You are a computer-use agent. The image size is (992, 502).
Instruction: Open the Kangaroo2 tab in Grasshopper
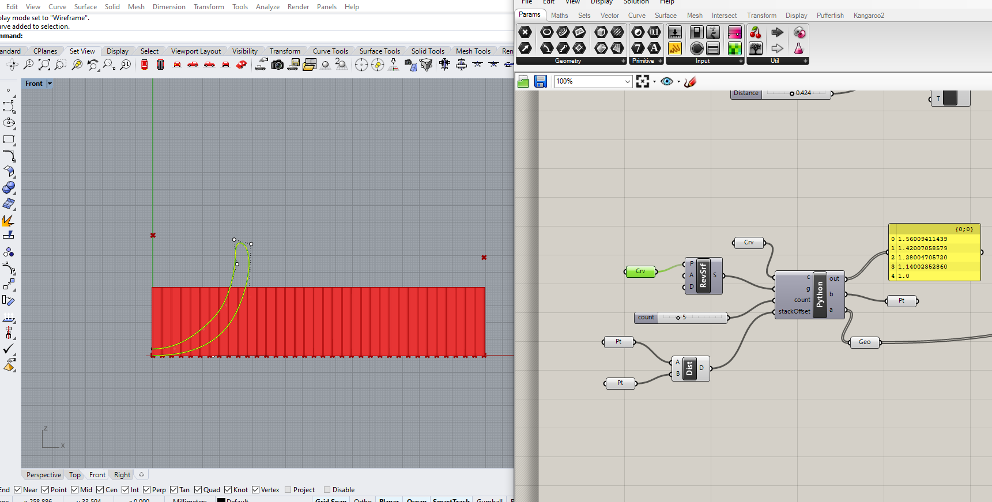[x=869, y=16]
